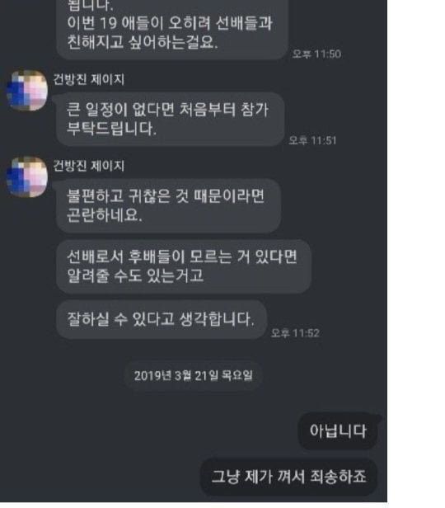Click the text 친해지고 싶어하는걸요
This screenshot has width=445, height=508.
143,42
